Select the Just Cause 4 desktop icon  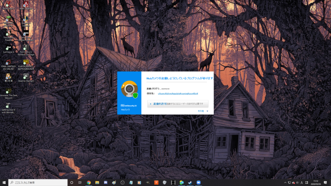point(8,49)
